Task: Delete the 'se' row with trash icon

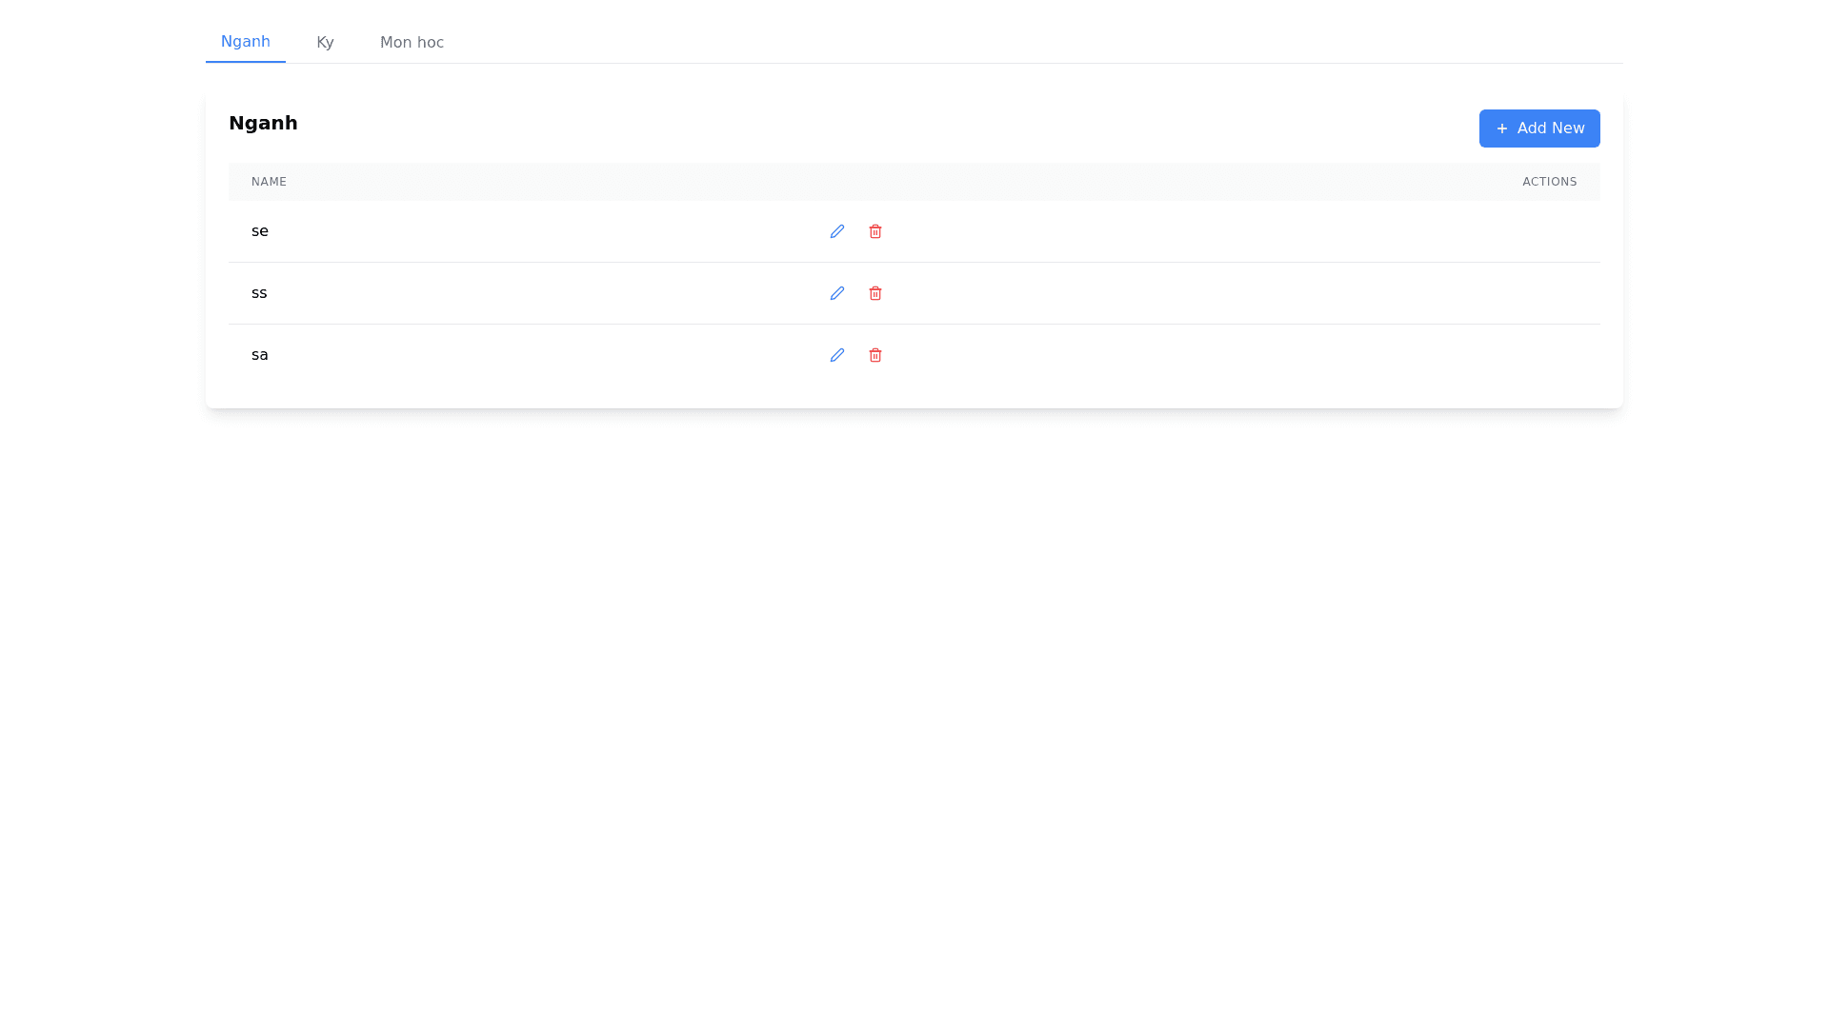Action: tap(874, 231)
